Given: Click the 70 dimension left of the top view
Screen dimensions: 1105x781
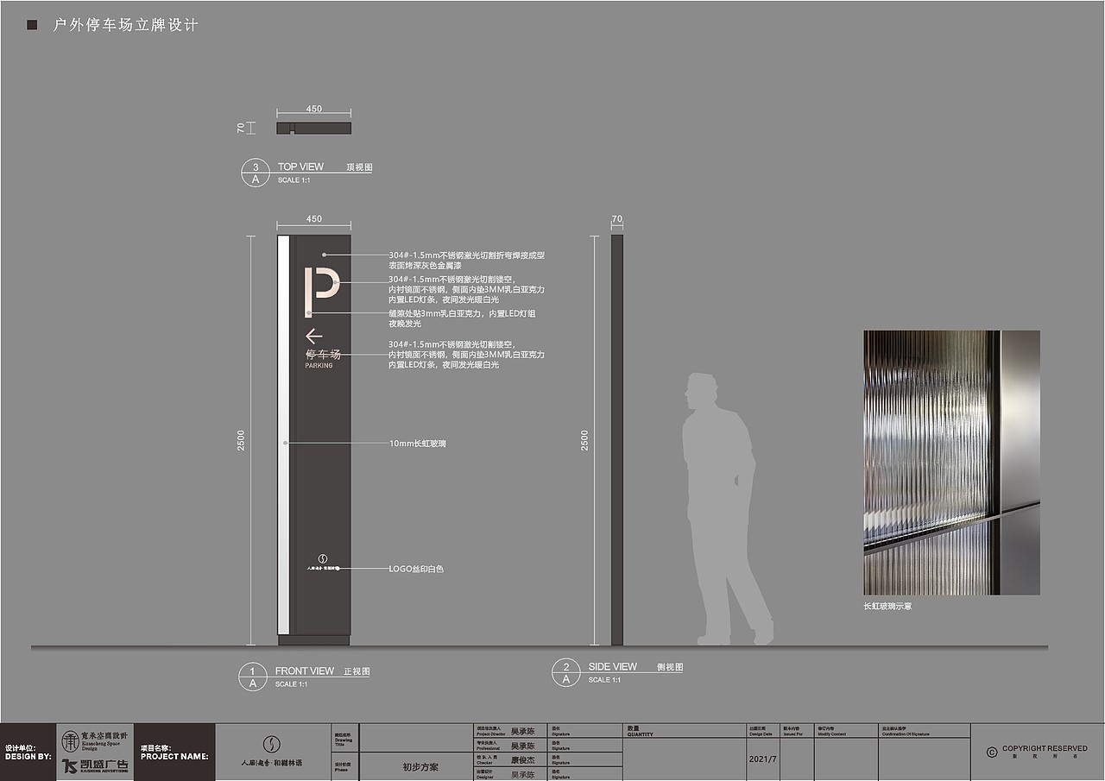Looking at the screenshot, I should (241, 128).
